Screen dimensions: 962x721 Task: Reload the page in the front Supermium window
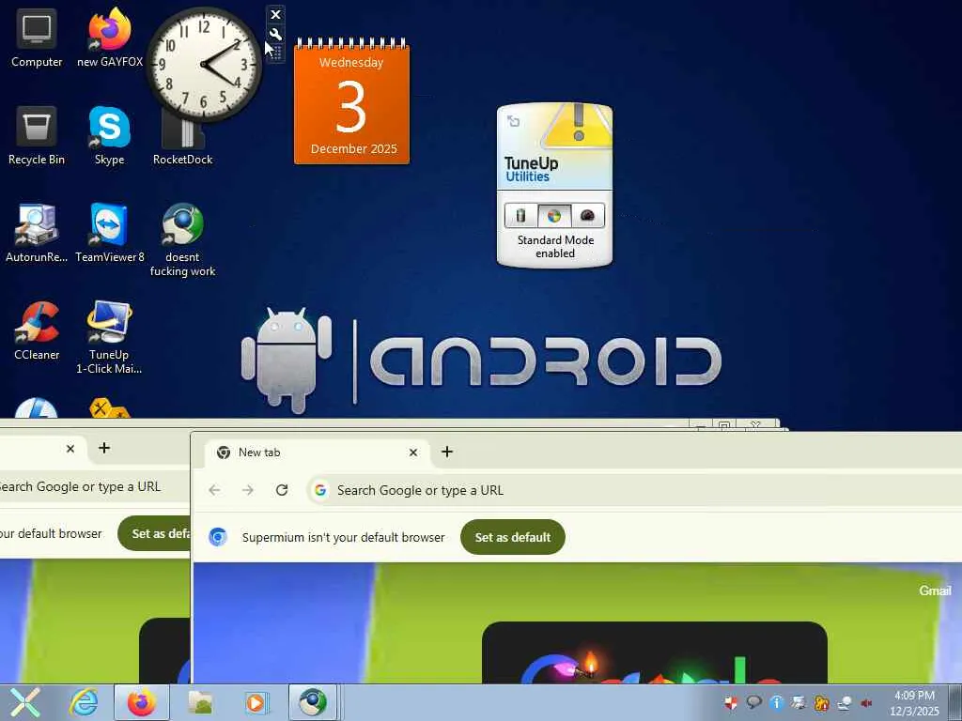(282, 490)
